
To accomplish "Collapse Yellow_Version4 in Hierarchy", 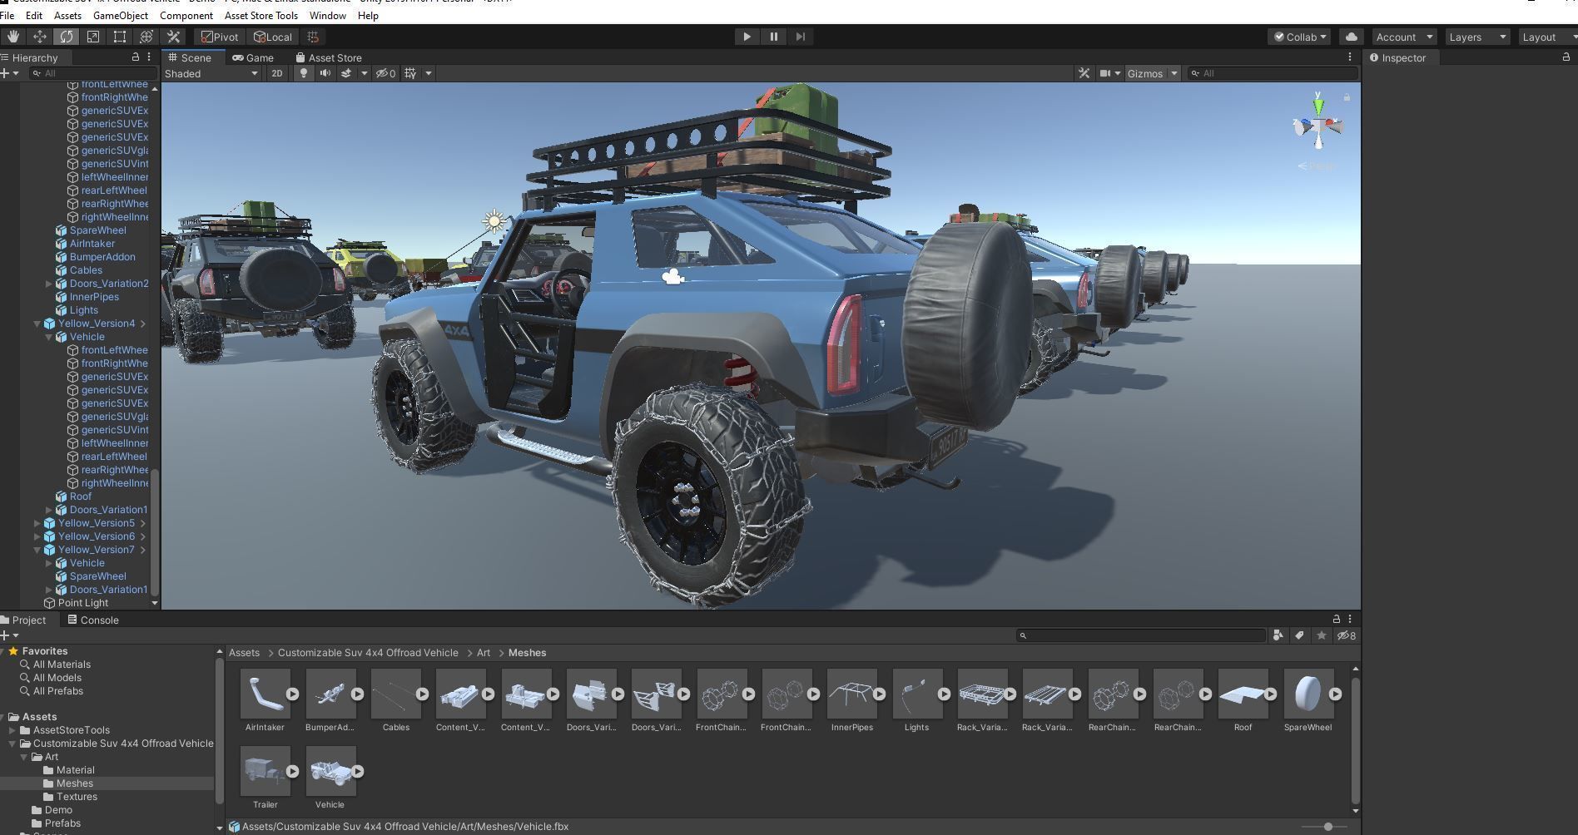I will [37, 324].
